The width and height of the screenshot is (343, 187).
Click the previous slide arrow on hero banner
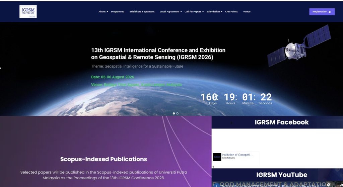(x=1, y=68)
